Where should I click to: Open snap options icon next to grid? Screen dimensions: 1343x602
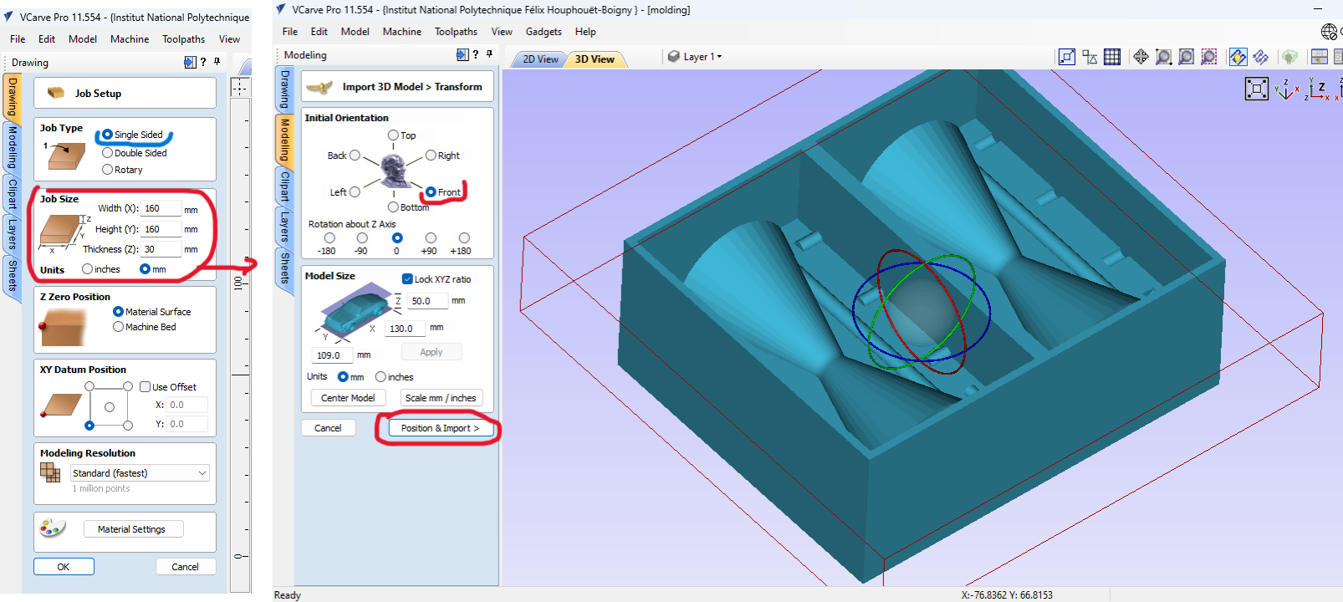click(1090, 57)
